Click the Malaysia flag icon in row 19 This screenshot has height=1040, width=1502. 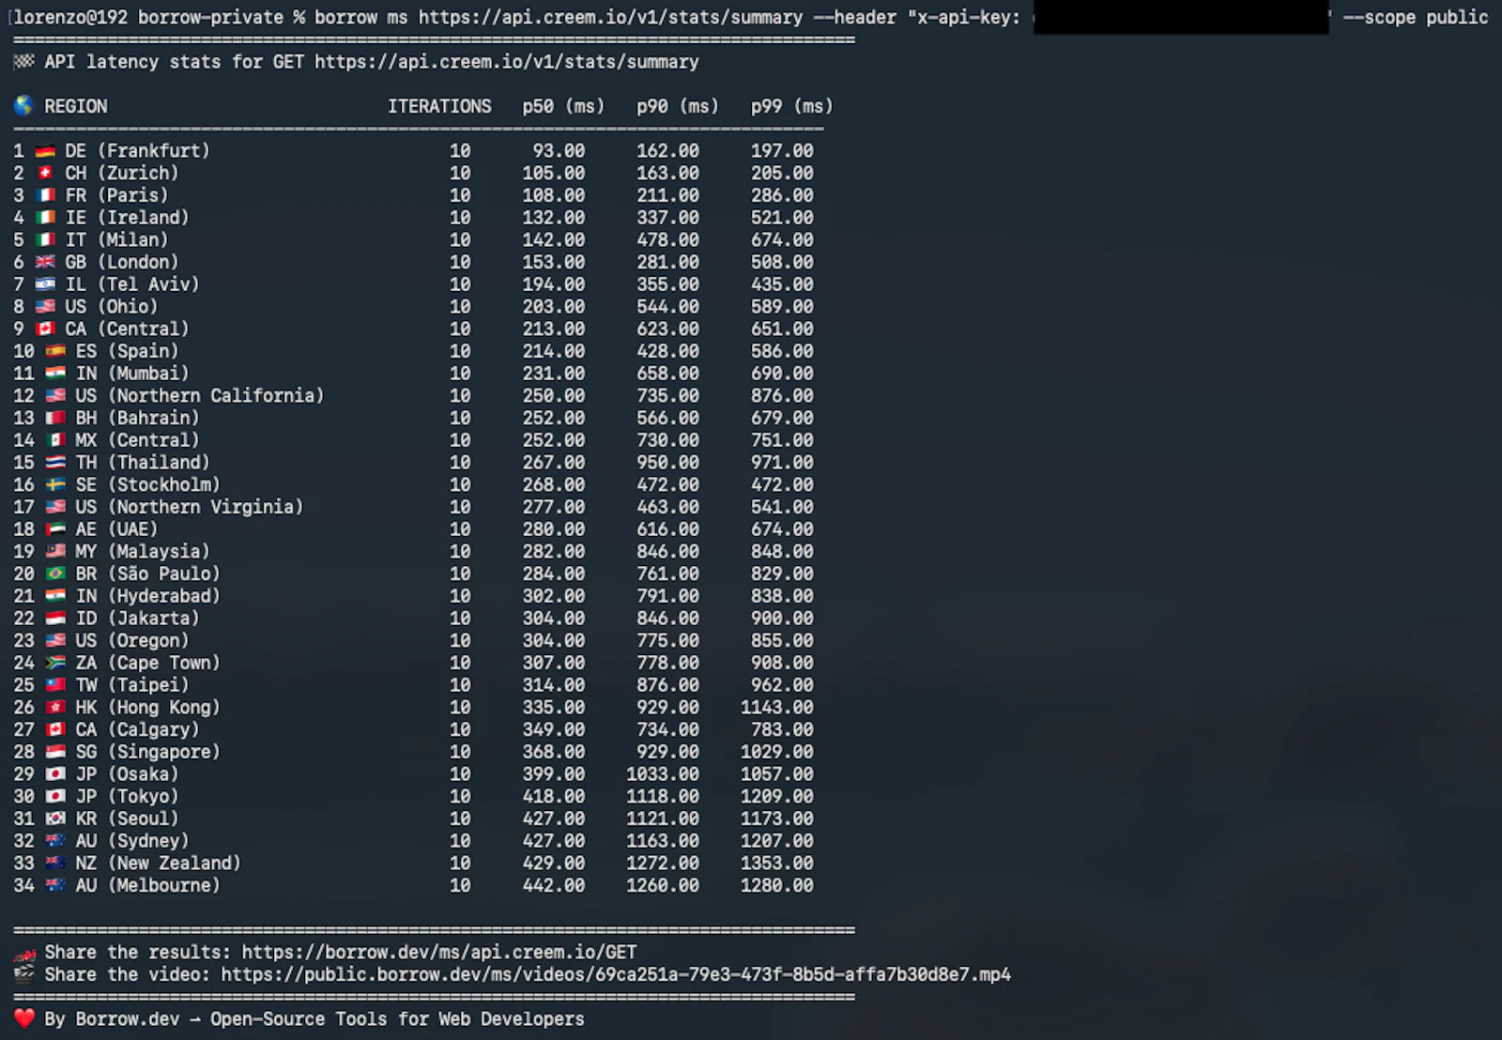55,552
